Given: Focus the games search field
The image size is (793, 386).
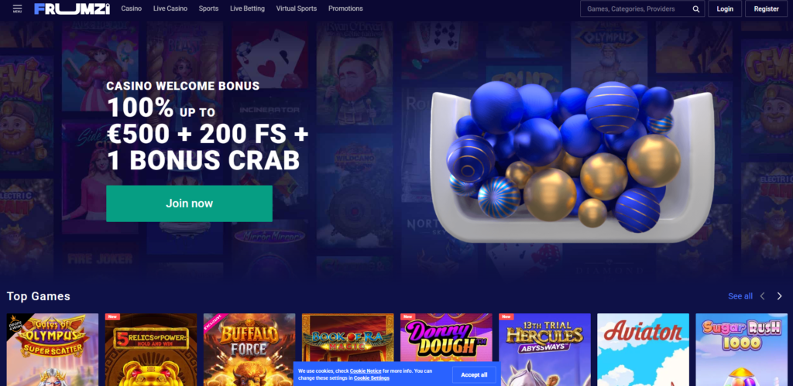Looking at the screenshot, I should (642, 9).
